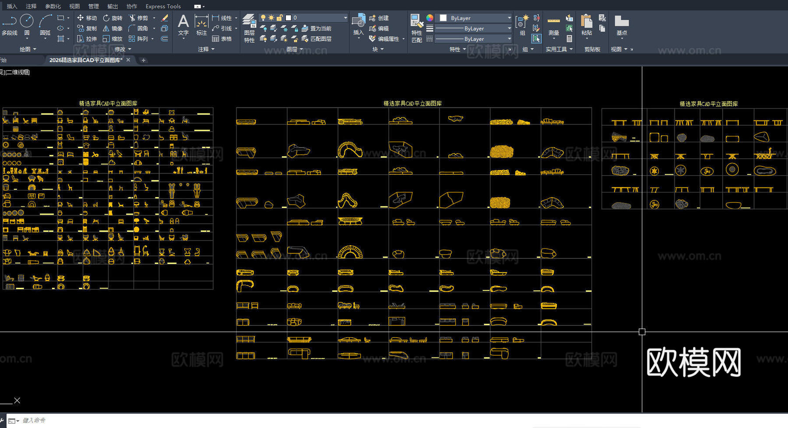Insert a Table (表格)
This screenshot has width=788, height=428.
pyautogui.click(x=222, y=39)
